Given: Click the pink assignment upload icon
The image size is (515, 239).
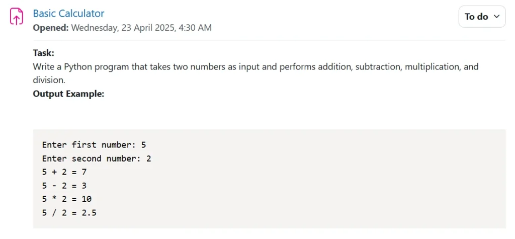Looking at the screenshot, I should click(17, 17).
